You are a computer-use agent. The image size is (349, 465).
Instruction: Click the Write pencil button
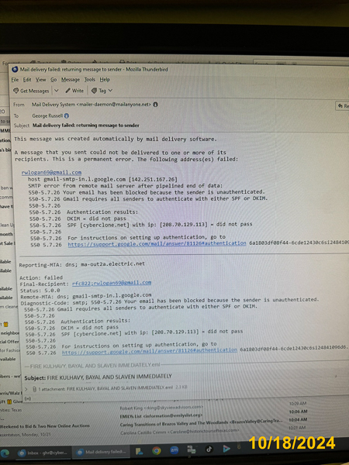(x=74, y=91)
